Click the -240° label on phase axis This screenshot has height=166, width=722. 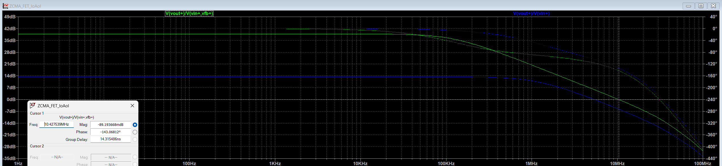(711, 99)
